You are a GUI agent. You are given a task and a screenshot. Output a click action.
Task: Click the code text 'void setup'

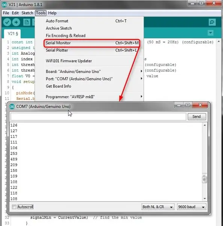[23, 82]
